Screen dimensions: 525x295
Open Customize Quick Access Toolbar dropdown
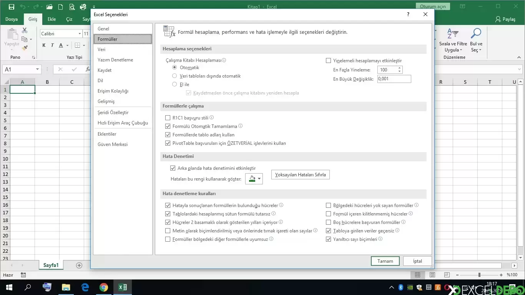click(x=94, y=7)
